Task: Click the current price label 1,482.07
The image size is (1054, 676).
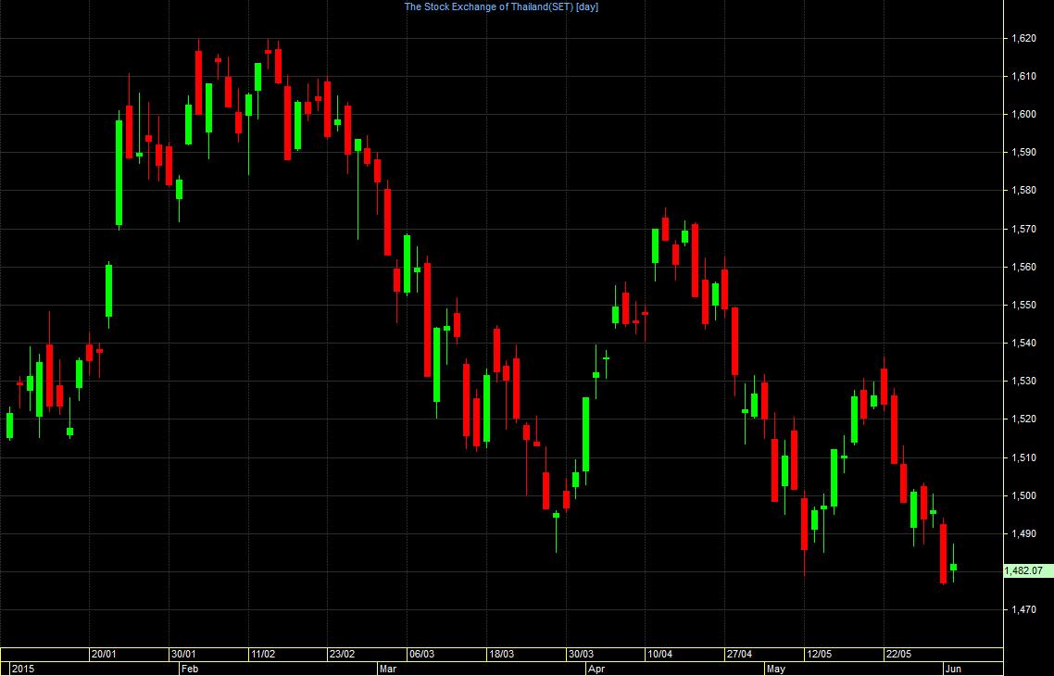Action: coord(1028,571)
